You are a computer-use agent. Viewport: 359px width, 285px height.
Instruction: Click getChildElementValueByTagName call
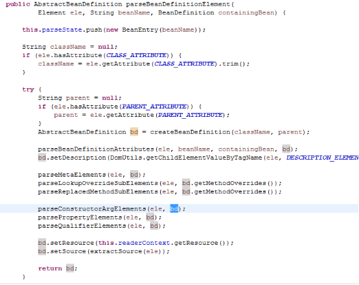point(203,158)
